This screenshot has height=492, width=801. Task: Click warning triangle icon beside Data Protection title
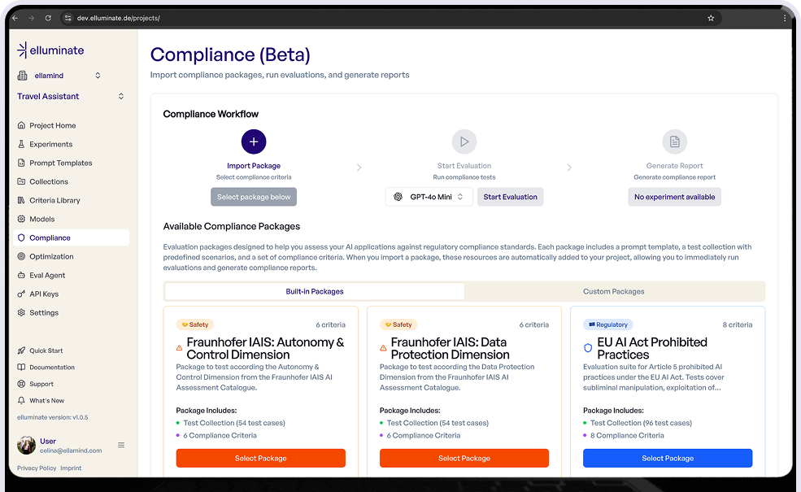point(383,348)
